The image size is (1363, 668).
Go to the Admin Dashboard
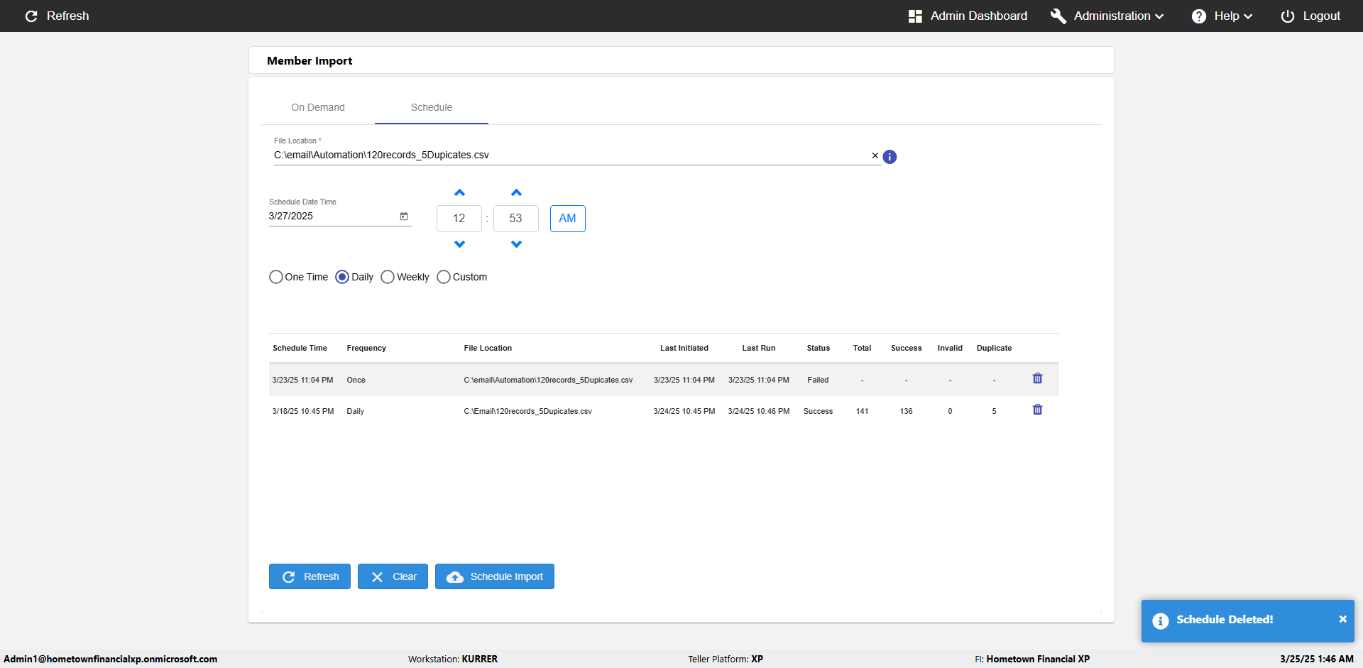[968, 16]
